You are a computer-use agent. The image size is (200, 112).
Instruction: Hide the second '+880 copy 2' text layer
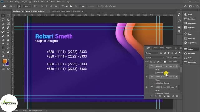coord(147,77)
